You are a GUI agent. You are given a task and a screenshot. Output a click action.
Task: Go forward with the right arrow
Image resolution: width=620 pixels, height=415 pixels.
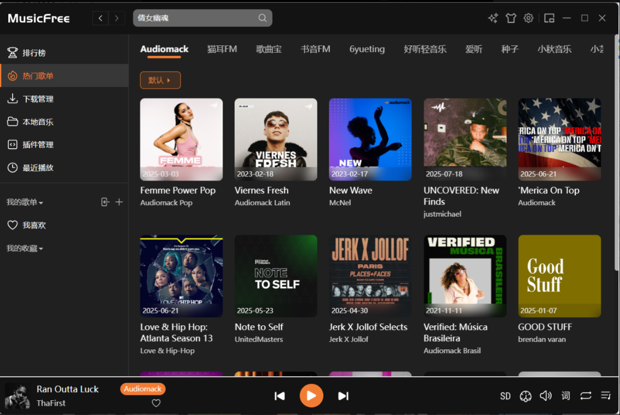117,18
